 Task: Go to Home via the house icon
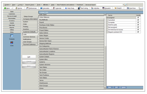coord(16,8)
